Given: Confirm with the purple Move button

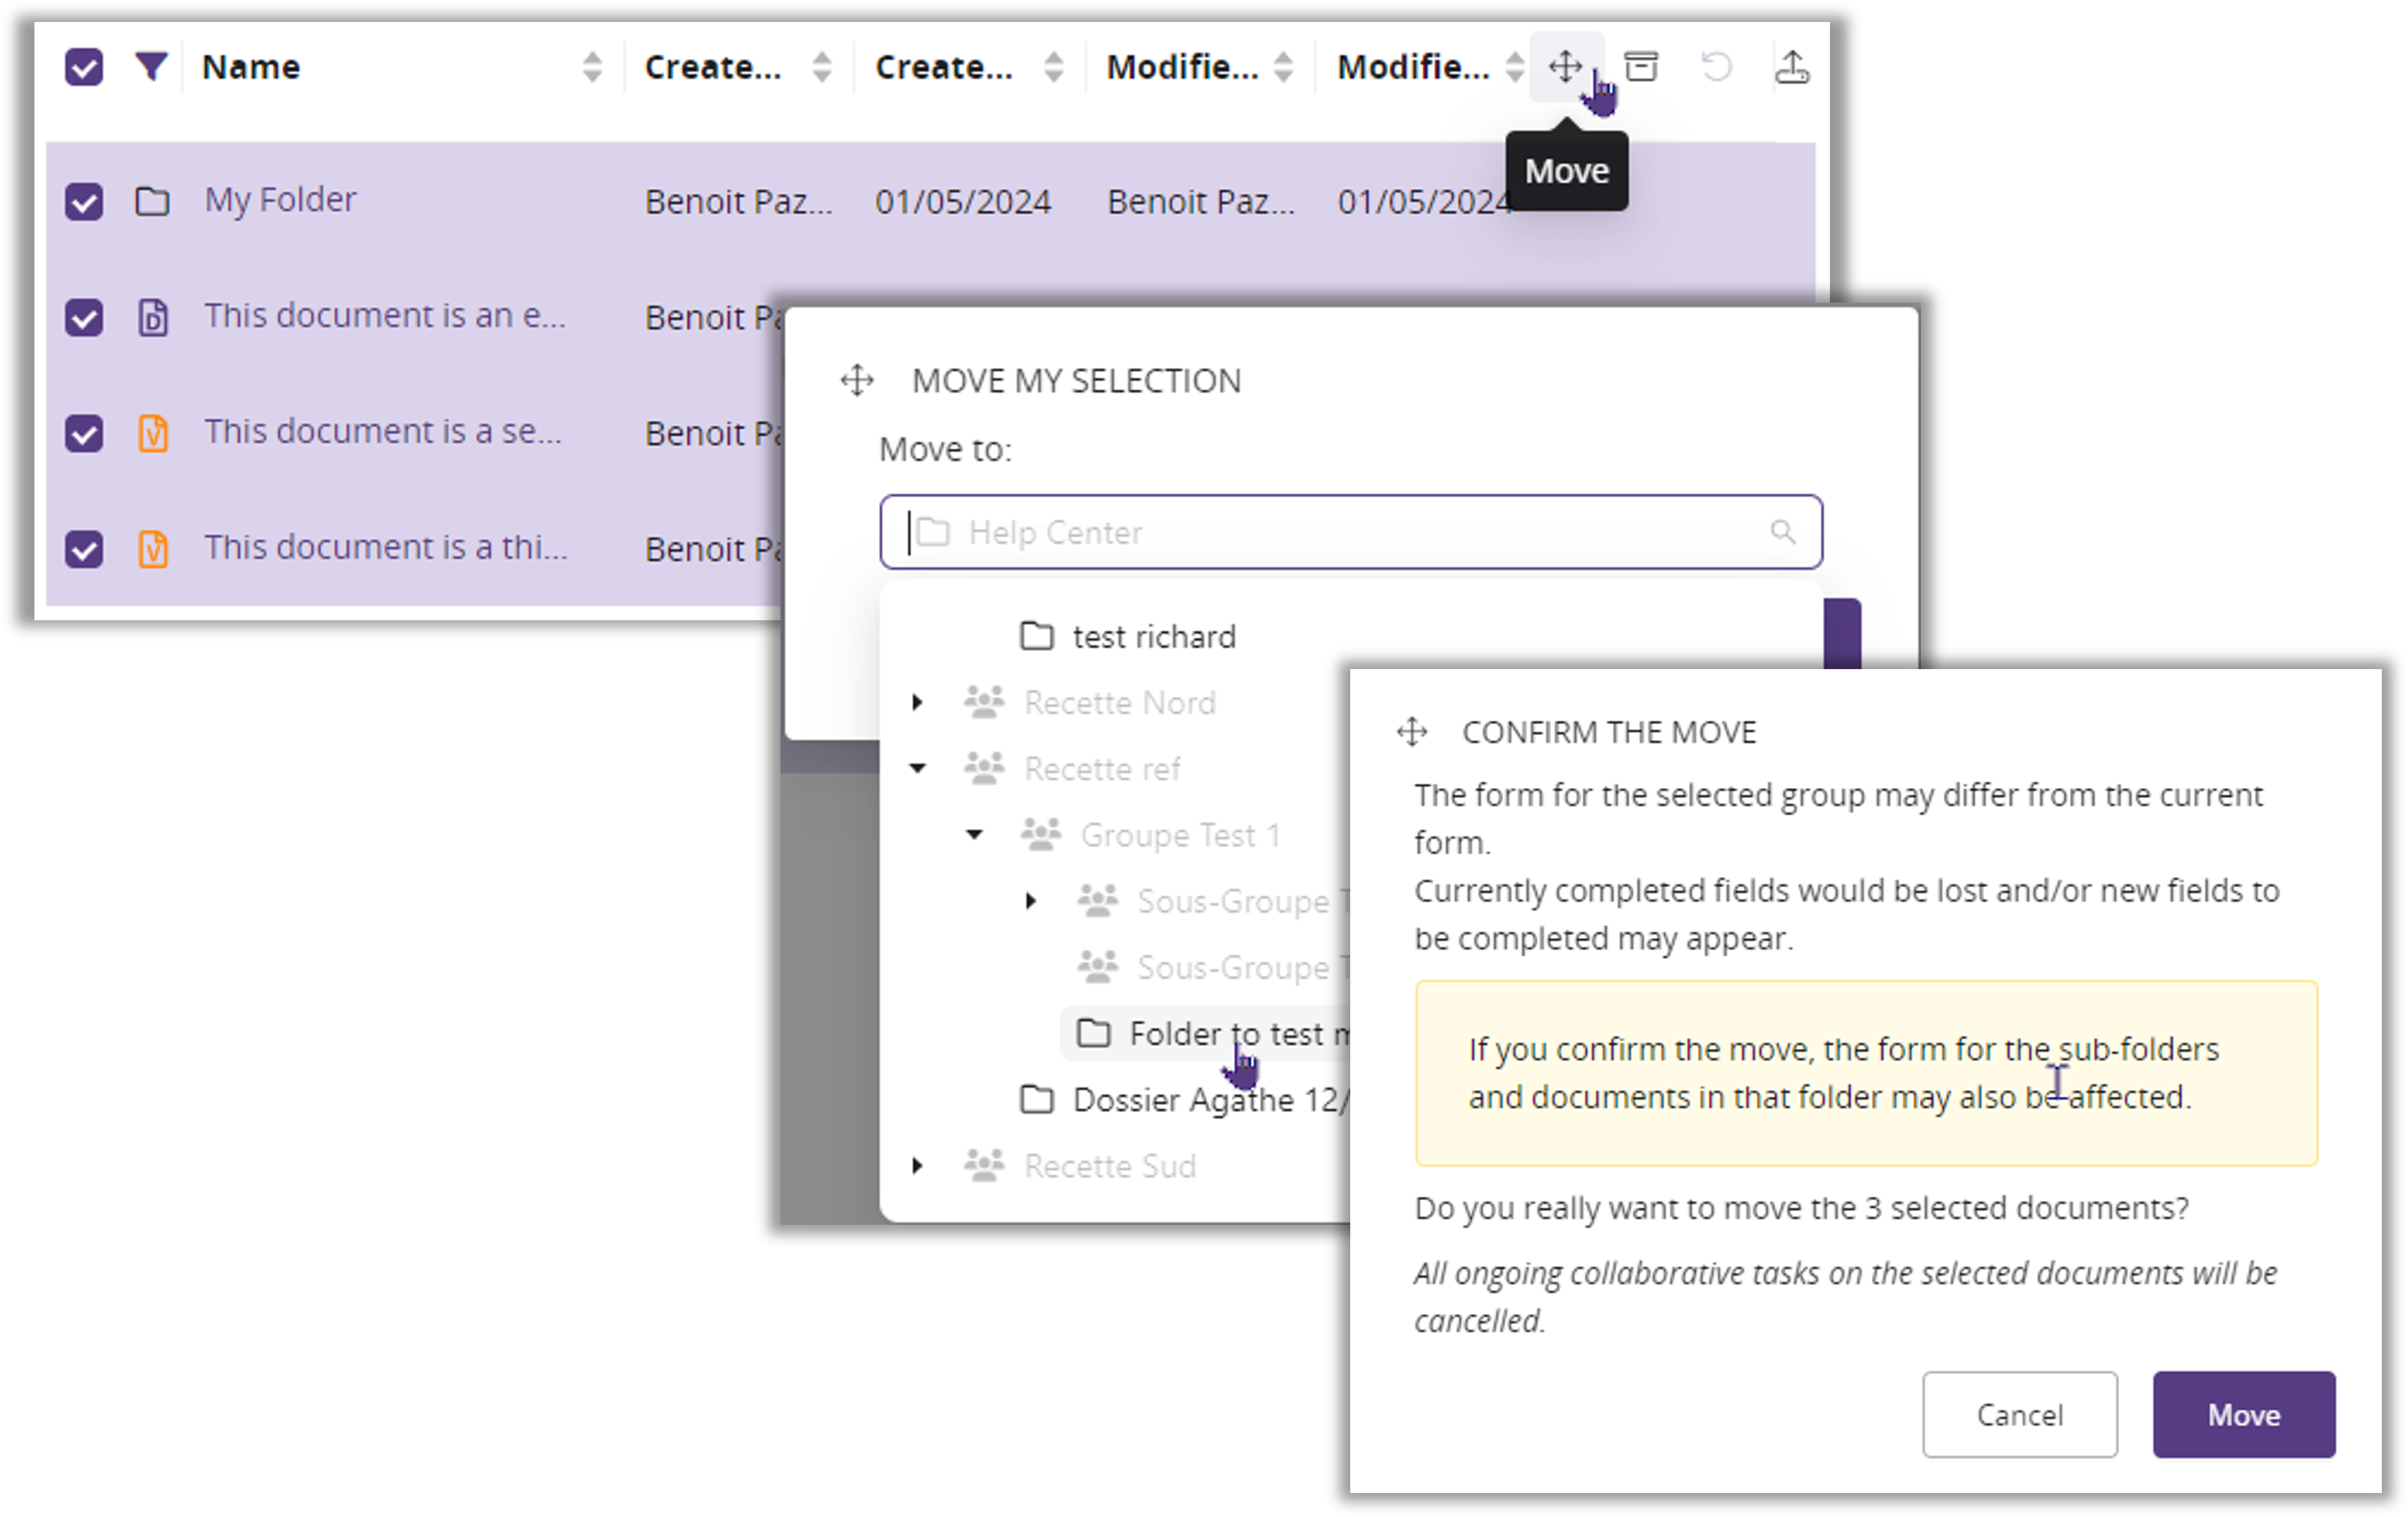Looking at the screenshot, I should (2243, 1414).
